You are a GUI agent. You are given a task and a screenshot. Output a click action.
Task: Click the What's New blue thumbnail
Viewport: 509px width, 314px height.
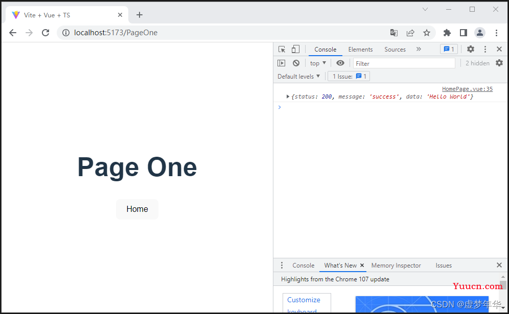click(422, 304)
